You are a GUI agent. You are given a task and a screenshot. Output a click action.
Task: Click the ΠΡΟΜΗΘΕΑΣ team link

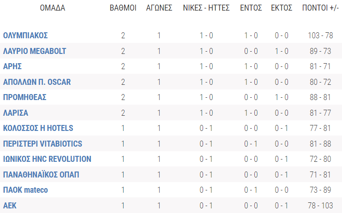[x=25, y=97]
